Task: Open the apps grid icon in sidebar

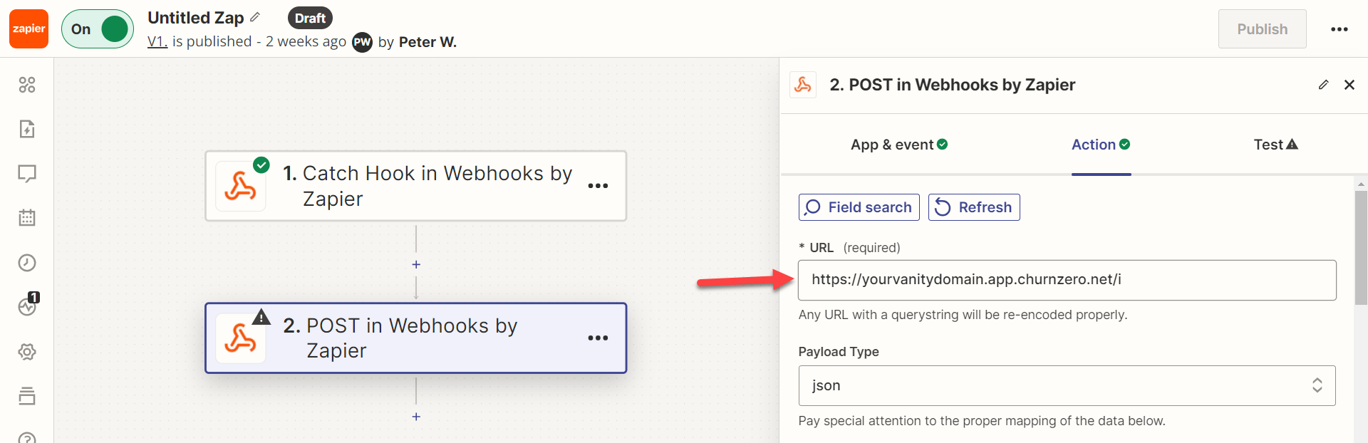Action: click(x=27, y=85)
